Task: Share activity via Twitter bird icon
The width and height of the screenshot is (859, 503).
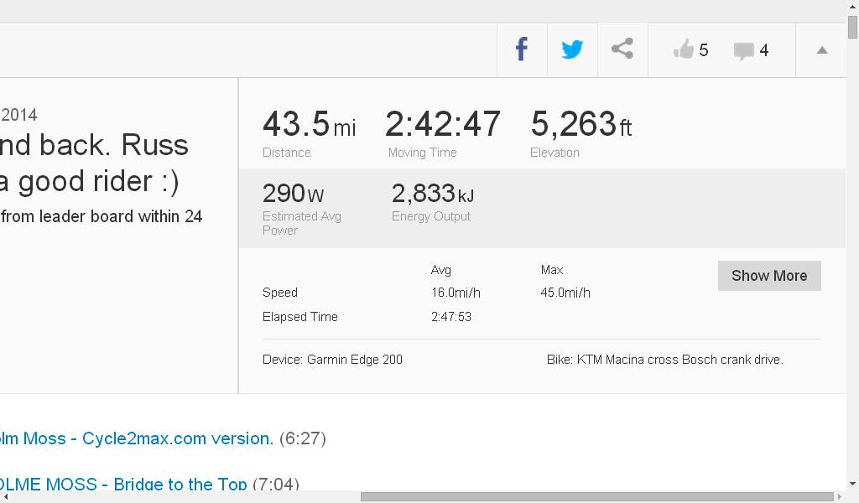Action: click(x=572, y=50)
